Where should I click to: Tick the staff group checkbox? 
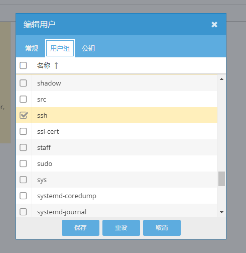[23, 147]
